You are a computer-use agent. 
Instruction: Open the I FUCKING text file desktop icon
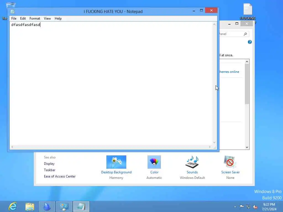[248, 12]
